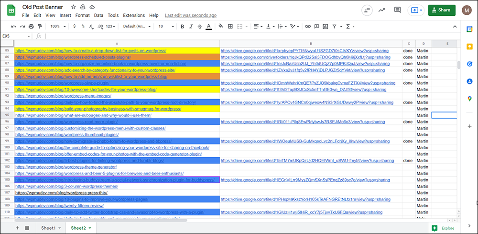Format as percent icon

tap(83, 26)
